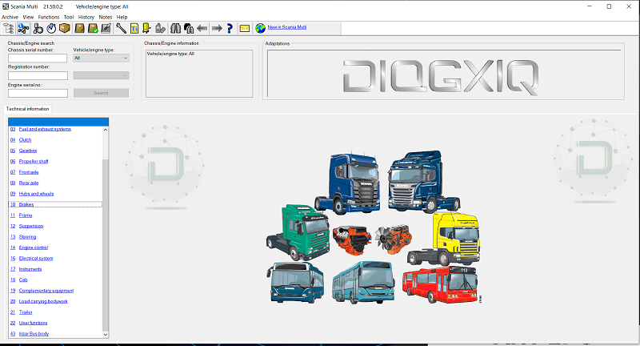The height and width of the screenshot is (346, 640).
Task: Open the Tool menu
Action: pos(69,17)
